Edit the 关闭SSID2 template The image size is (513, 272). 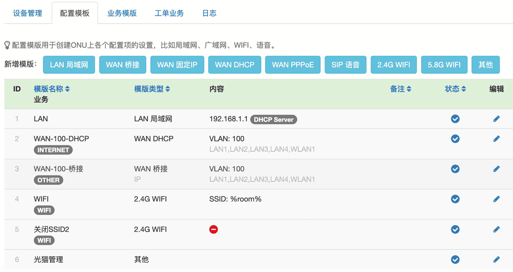pos(497,230)
